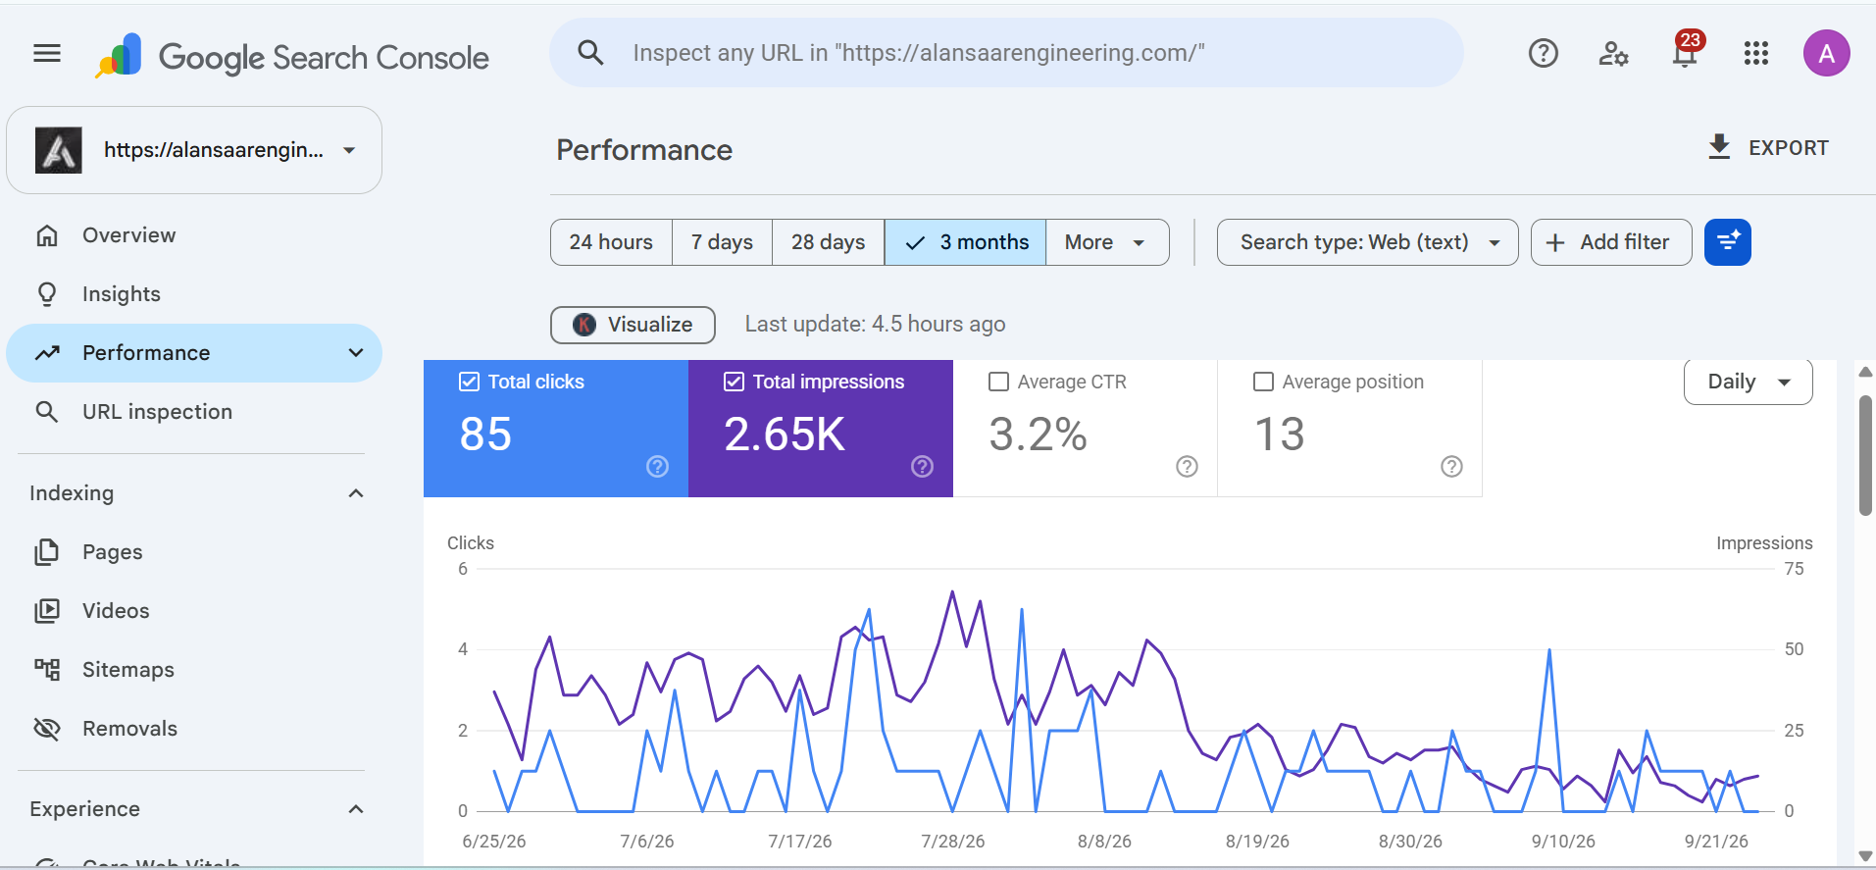Viewport: 1876px width, 870px height.
Task: Click the Google Search Console logo
Action: click(x=292, y=56)
